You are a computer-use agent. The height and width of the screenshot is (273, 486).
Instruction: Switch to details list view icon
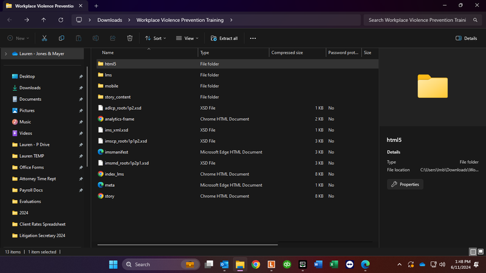(473, 252)
